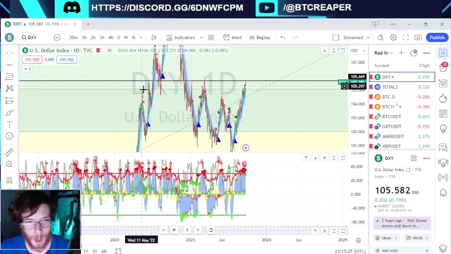The width and height of the screenshot is (451, 254).
Task: Move the indicator pane down
Action: (315, 158)
